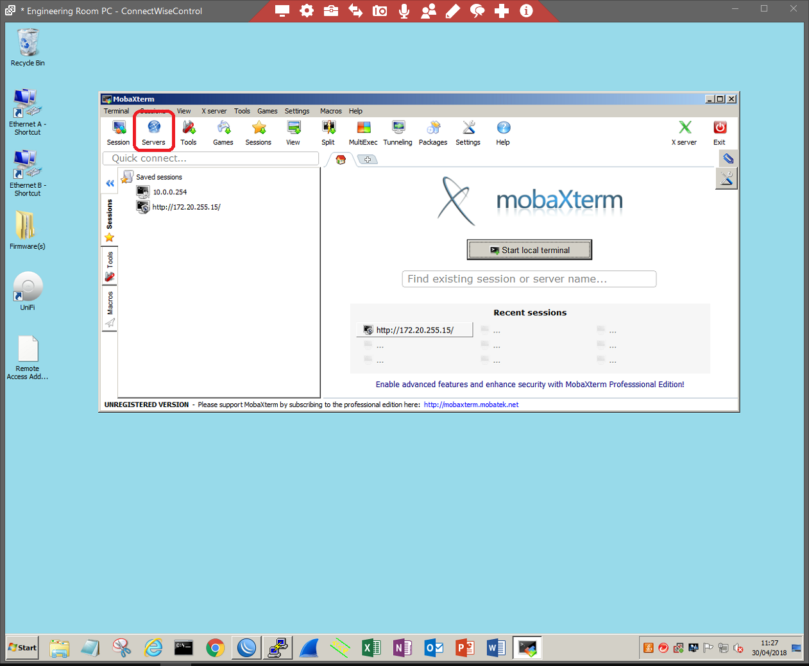The width and height of the screenshot is (809, 666).
Task: Open a new tab with plus tab
Action: tap(368, 160)
